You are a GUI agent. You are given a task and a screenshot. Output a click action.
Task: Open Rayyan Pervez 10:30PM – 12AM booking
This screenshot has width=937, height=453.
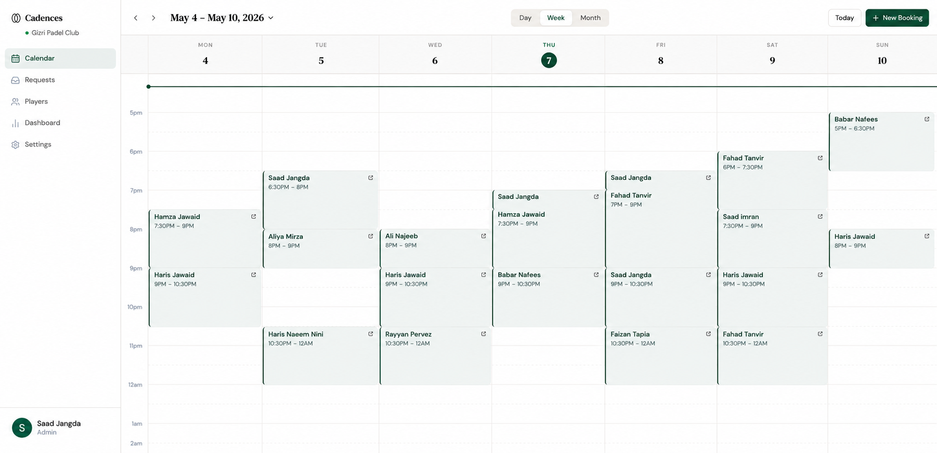(435, 355)
